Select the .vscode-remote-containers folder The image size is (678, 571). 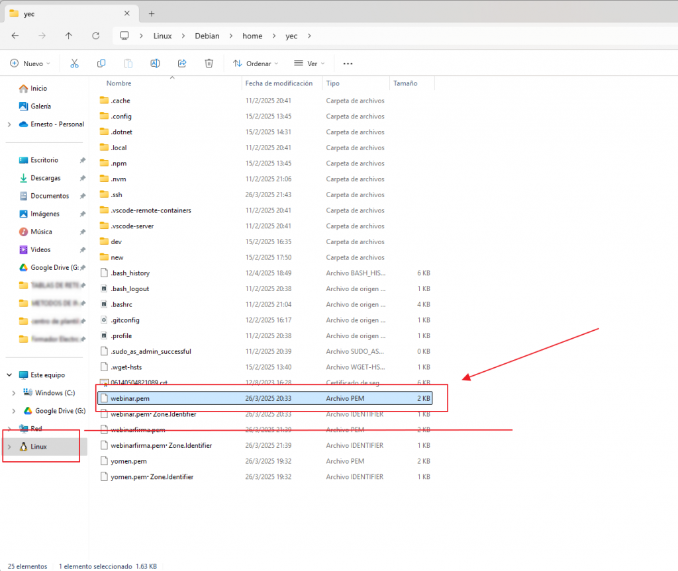(x=265, y=210)
